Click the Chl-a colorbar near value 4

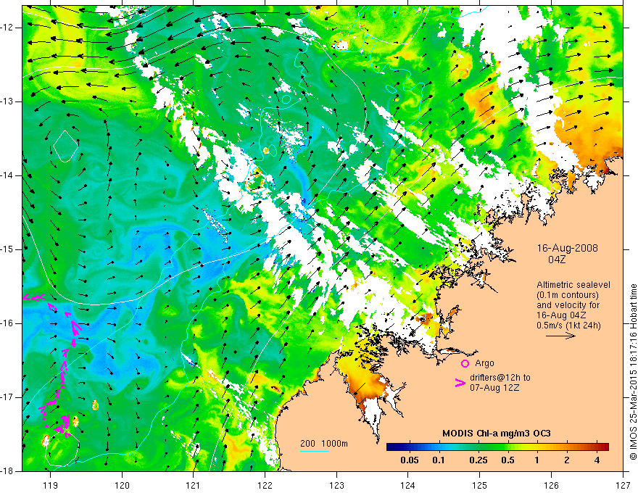click(597, 447)
